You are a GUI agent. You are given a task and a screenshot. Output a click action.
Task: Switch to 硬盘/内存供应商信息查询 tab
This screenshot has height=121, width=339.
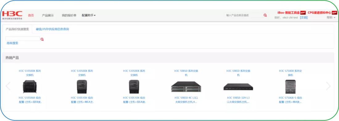[52, 29]
